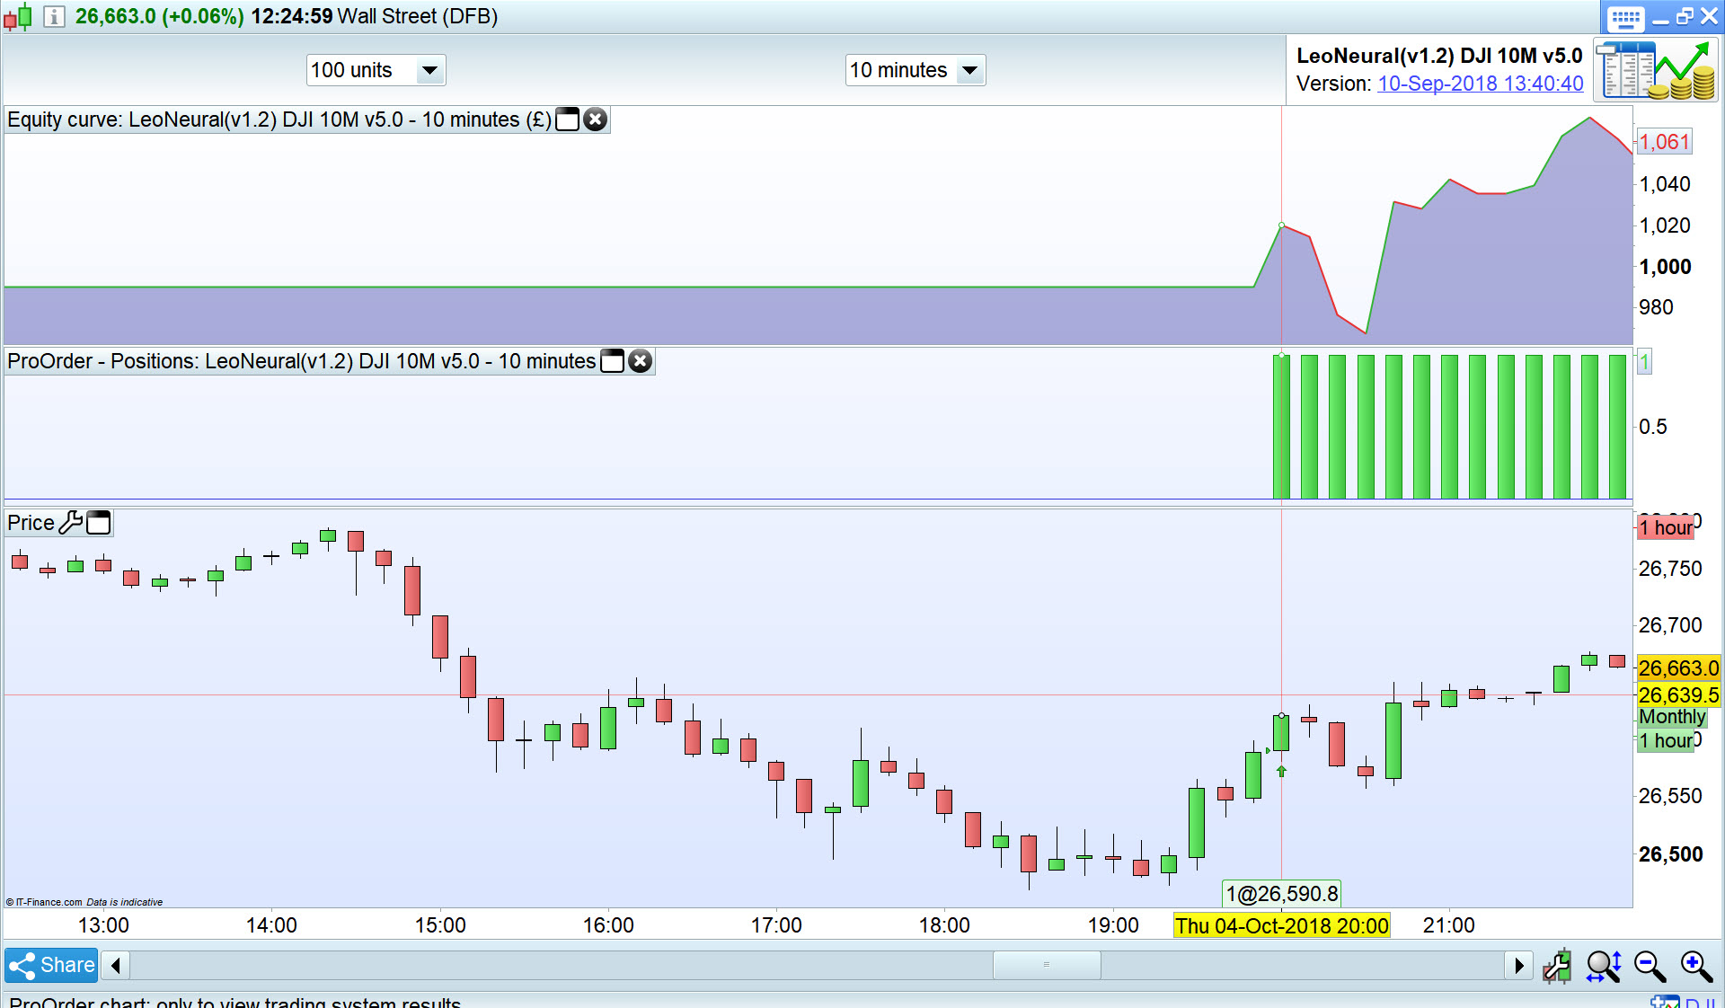The width and height of the screenshot is (1725, 1008).
Task: Click the zoom in magnifier icon
Action: pyautogui.click(x=1695, y=966)
